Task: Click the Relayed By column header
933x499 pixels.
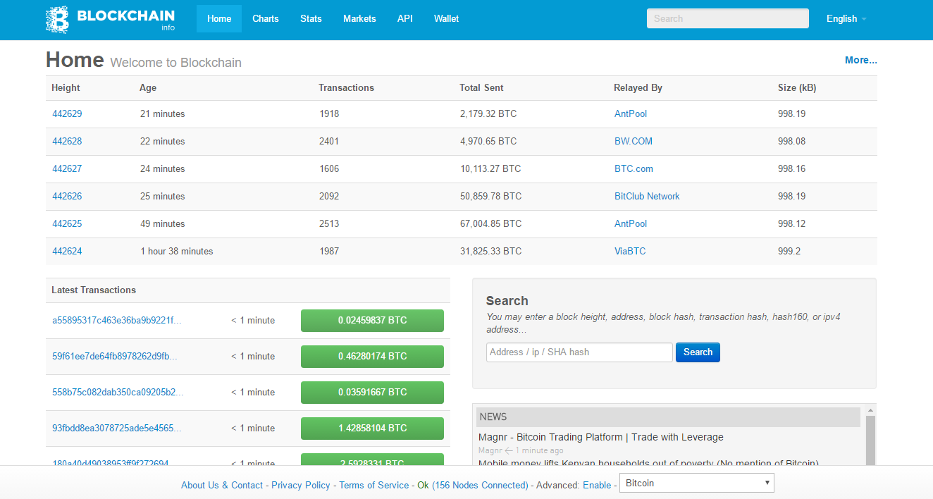Action: pyautogui.click(x=638, y=88)
